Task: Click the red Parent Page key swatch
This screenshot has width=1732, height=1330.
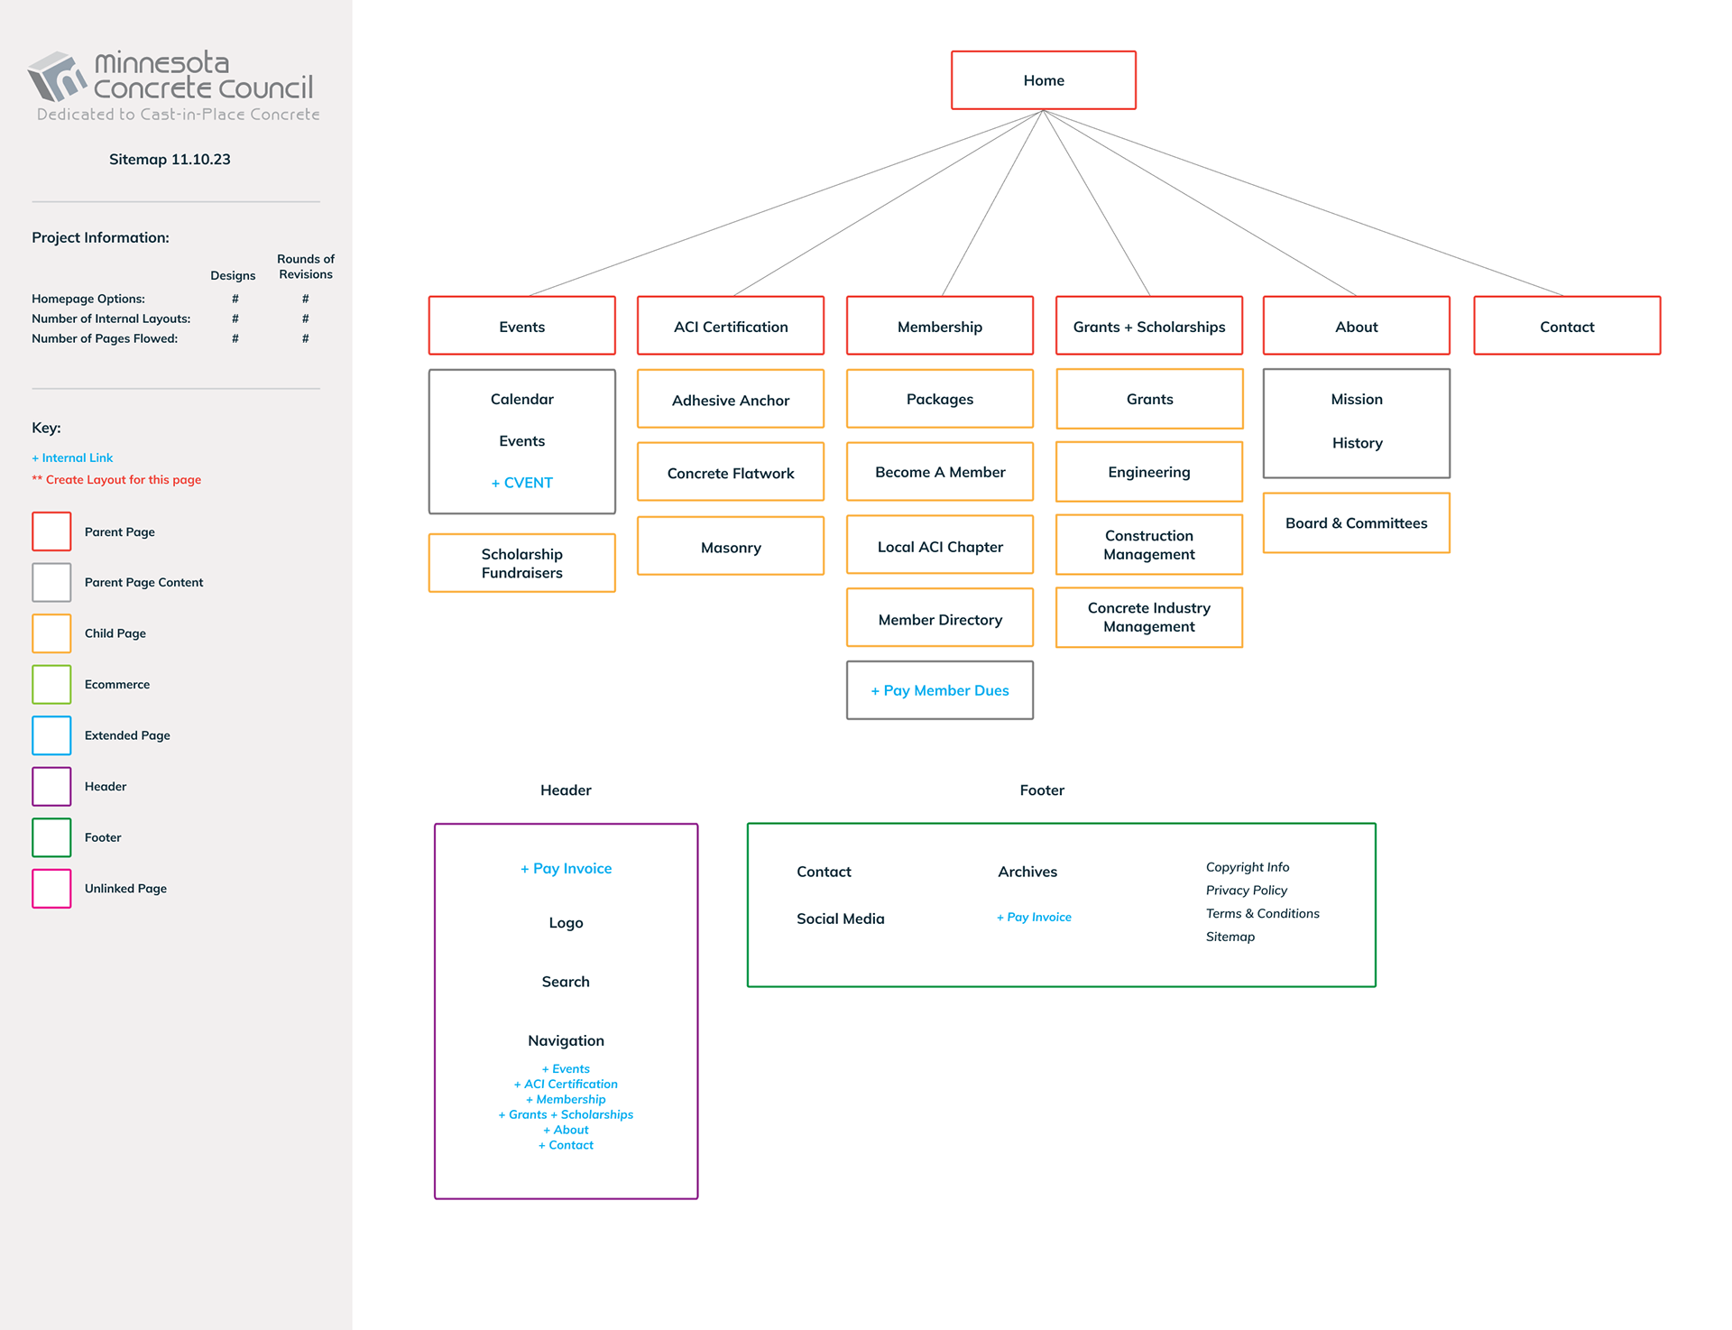Action: 51,531
